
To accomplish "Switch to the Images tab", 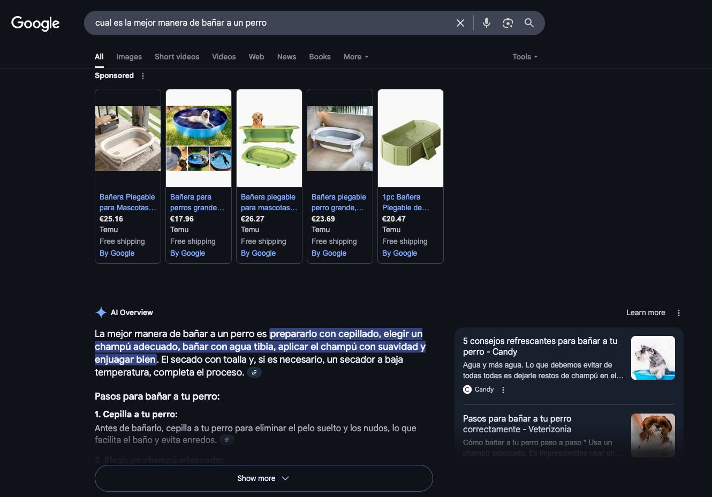I will (129, 57).
